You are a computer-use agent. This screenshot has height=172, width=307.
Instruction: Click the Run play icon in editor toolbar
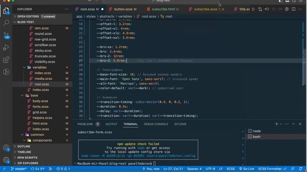[254, 9]
